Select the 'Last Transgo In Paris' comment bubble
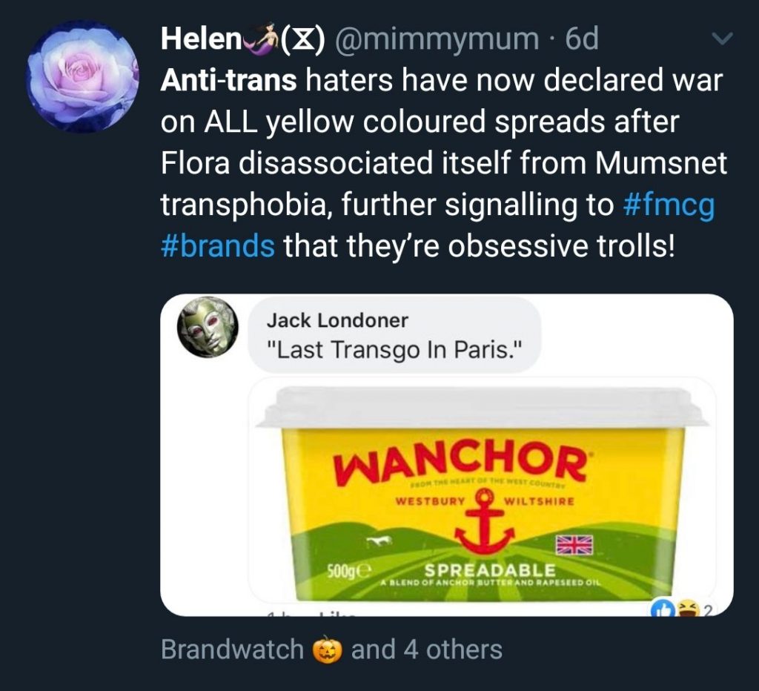The width and height of the screenshot is (759, 691). click(394, 335)
